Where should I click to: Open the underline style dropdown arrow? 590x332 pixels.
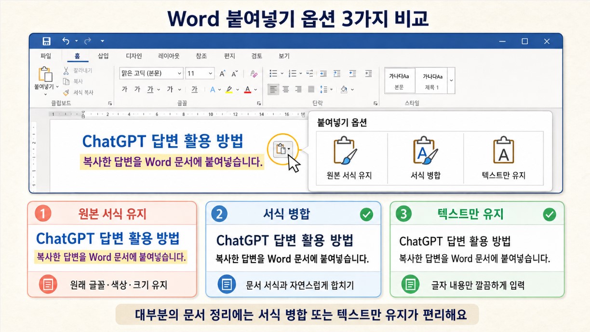click(x=158, y=90)
